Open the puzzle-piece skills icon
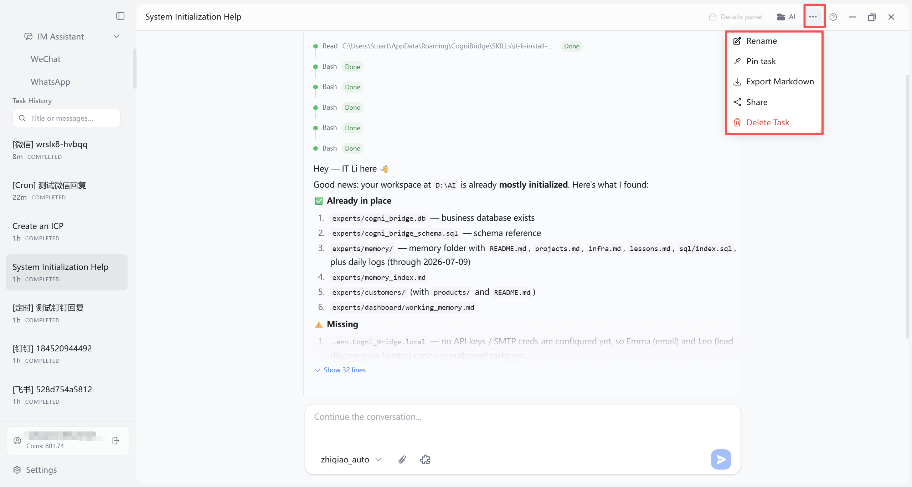912x487 pixels. 425,460
